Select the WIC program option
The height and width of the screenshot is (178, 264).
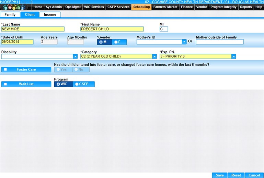(x=63, y=84)
